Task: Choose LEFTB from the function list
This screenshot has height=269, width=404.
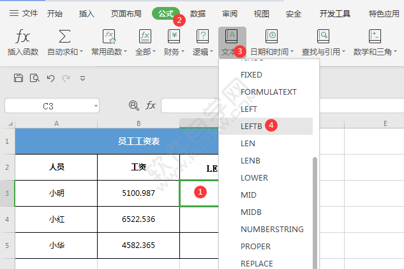Action: [x=266, y=127]
